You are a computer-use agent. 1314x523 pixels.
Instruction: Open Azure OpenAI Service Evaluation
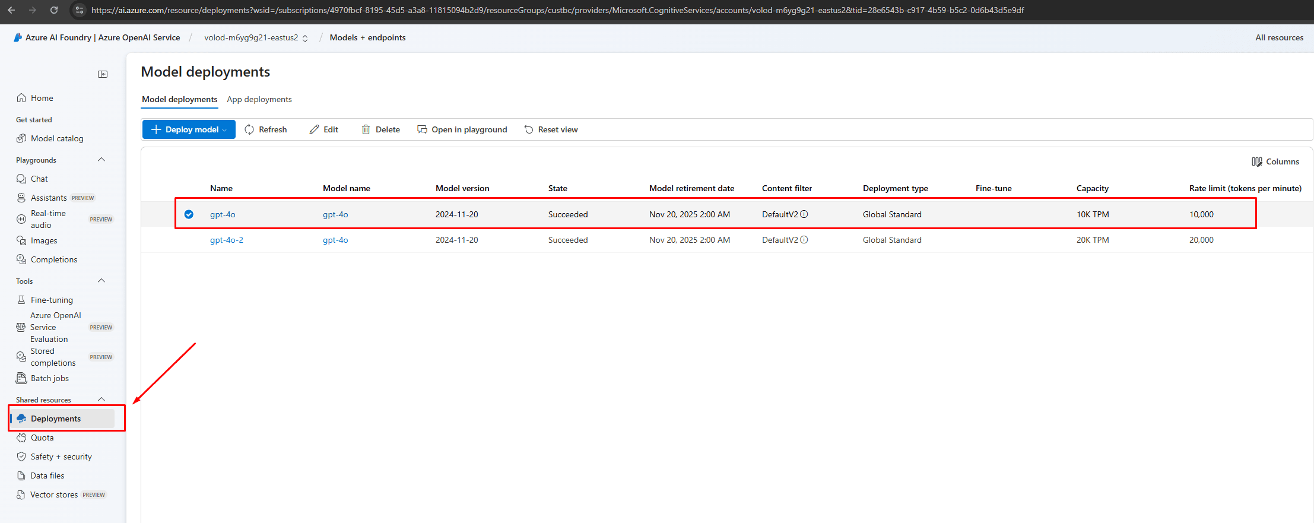click(55, 327)
